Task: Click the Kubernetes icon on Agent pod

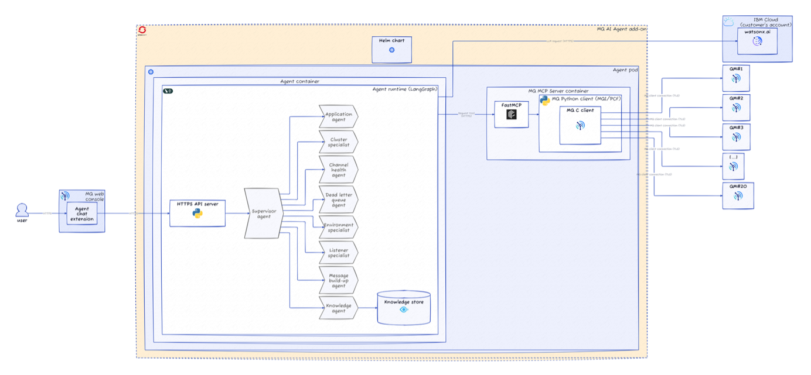Action: point(151,72)
